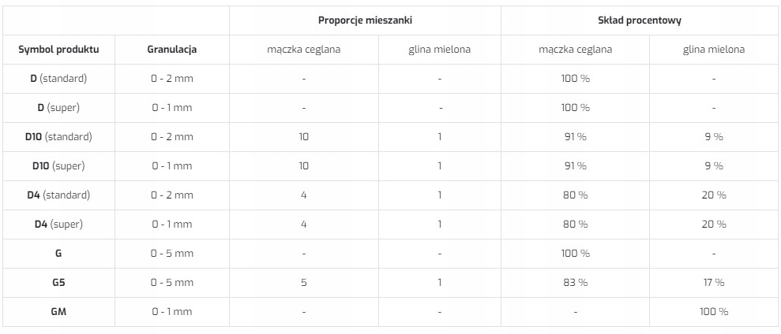Select the proportion value '5' in G5 row
Image resolution: width=781 pixels, height=334 pixels.
pyautogui.click(x=304, y=282)
